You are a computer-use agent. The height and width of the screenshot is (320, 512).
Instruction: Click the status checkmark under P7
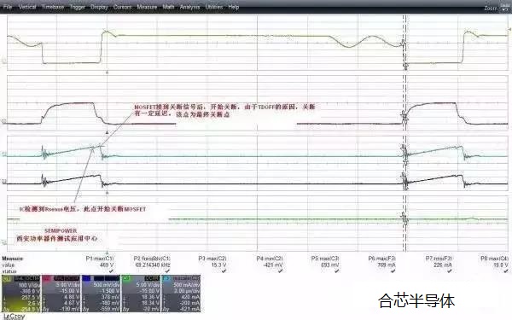450,271
